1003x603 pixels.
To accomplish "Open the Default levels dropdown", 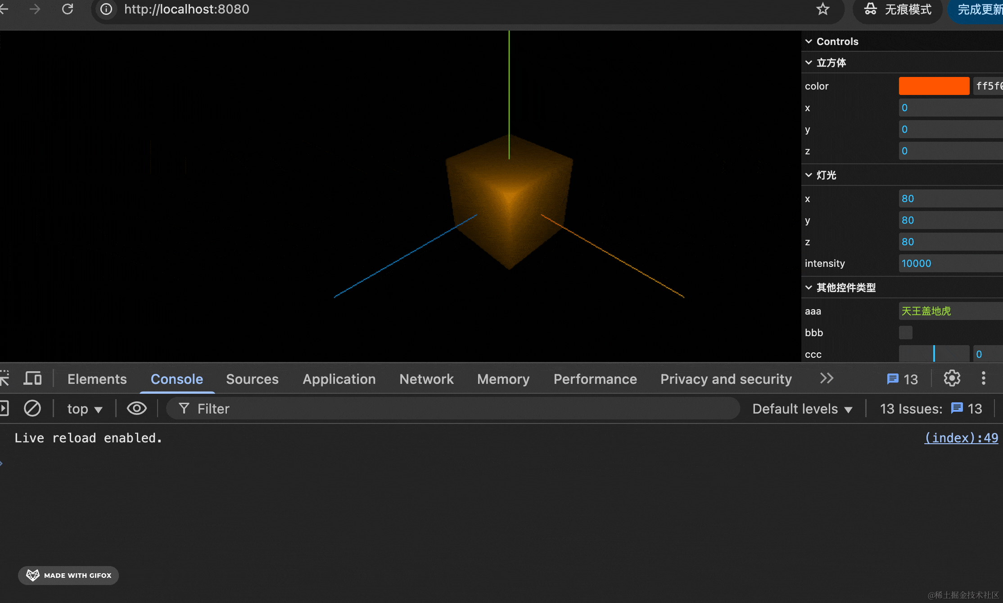I will tap(802, 409).
